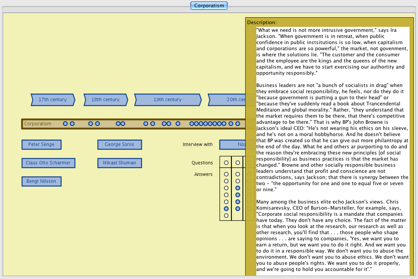This screenshot has height=279, width=418.
Task: Pick the last visible Corporatism timeline marker
Action: click(x=238, y=124)
